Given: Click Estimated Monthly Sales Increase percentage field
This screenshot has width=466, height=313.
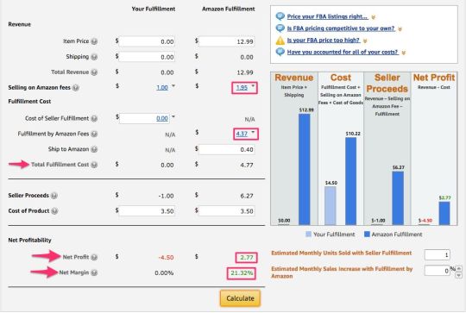Looking at the screenshot, I should coord(438,271).
